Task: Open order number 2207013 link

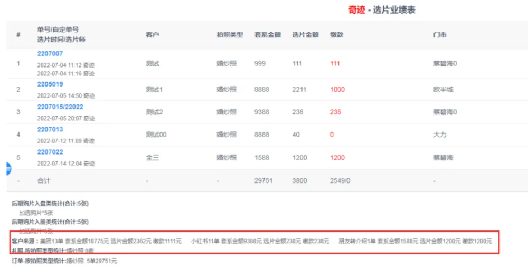Action: pyautogui.click(x=50, y=130)
